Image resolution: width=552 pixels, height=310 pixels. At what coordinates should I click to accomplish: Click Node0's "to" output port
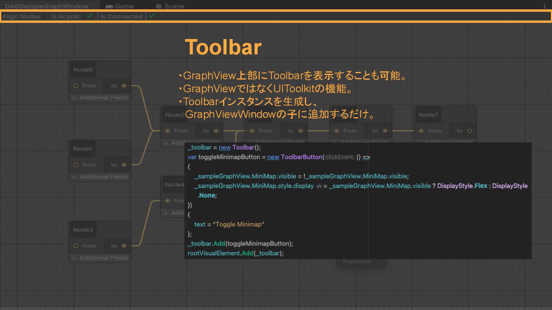tap(124, 86)
